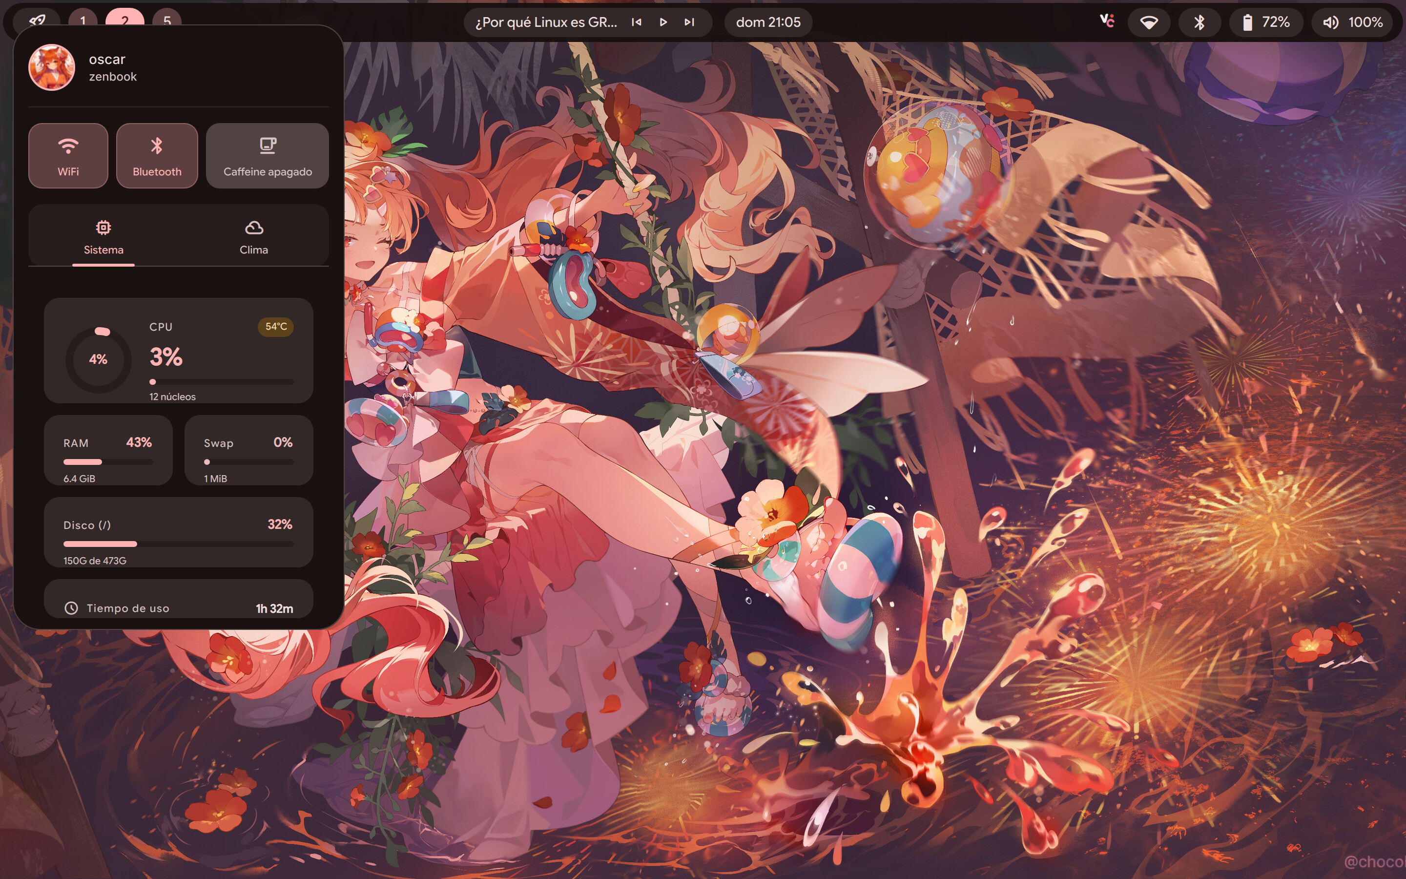Click the VS Code tray icon
This screenshot has width=1406, height=879.
pos(1107,21)
